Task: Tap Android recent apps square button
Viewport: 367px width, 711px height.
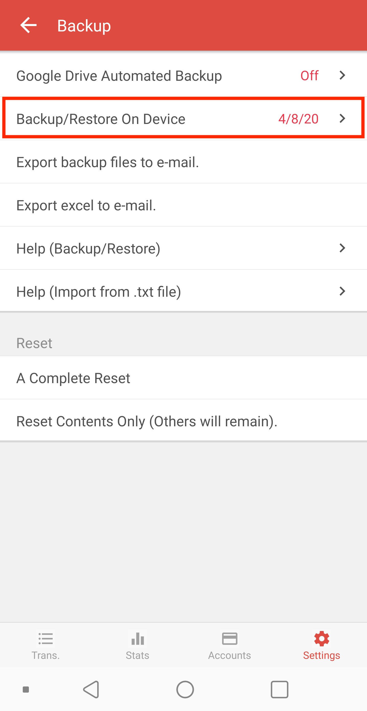Action: point(280,690)
